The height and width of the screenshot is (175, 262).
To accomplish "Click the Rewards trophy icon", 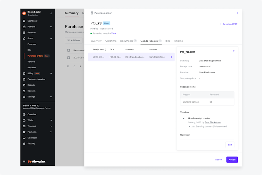I will (x=24, y=91).
